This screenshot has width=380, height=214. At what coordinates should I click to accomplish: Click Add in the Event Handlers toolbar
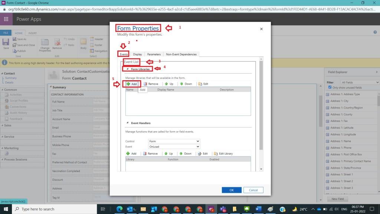pyautogui.click(x=131, y=153)
